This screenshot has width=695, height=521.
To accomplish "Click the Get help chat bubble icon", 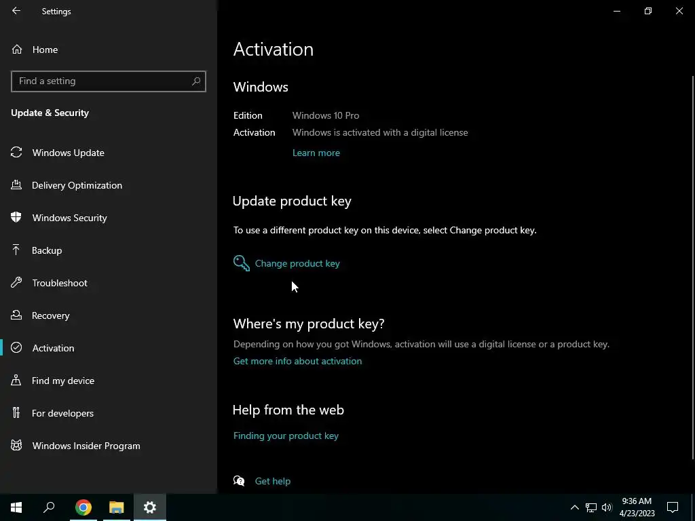I will coord(239,481).
